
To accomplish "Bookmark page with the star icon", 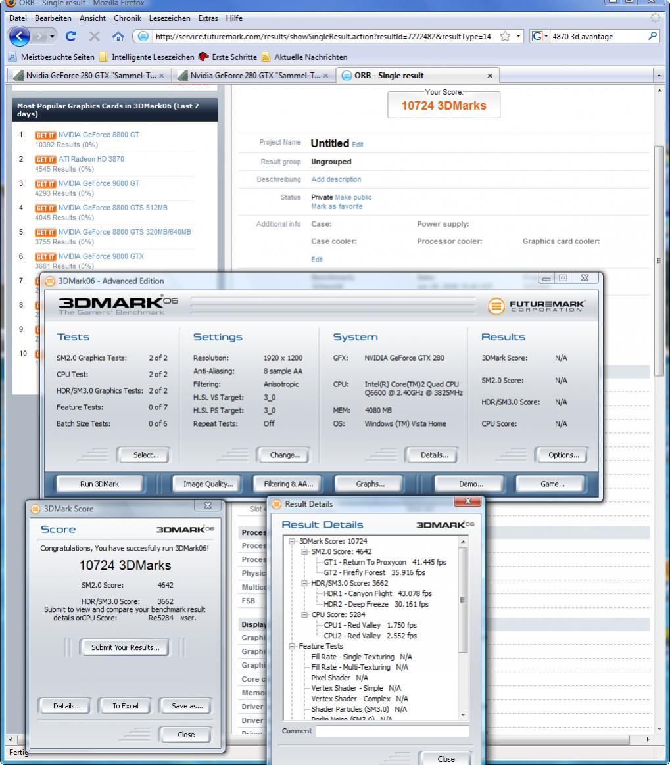I will tap(505, 37).
